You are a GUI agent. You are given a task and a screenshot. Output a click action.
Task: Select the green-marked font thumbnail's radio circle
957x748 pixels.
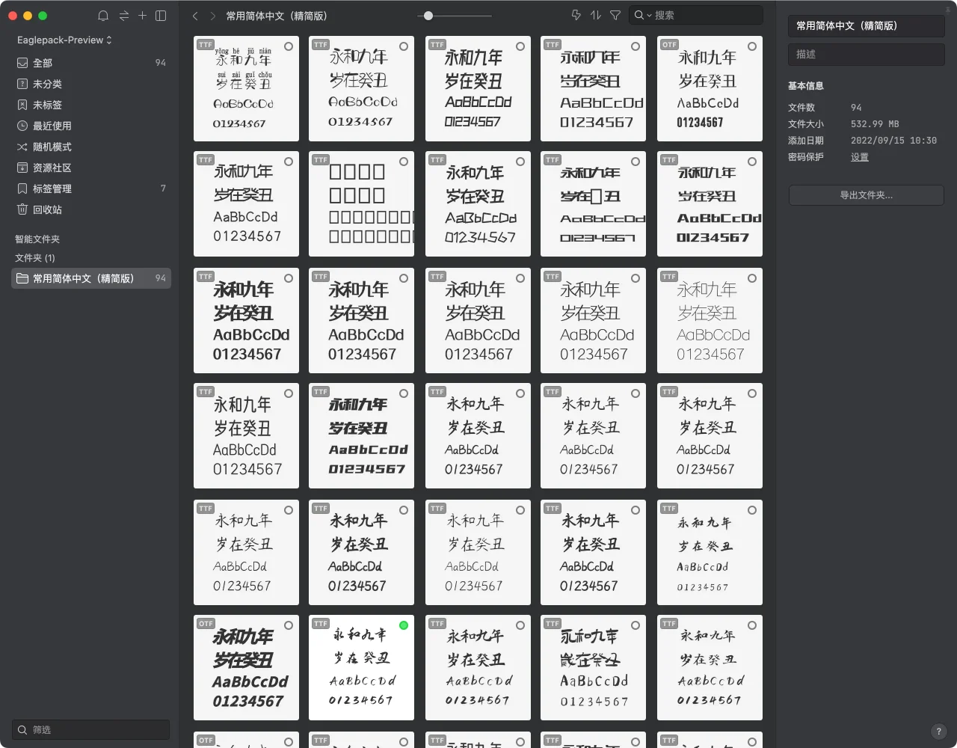click(x=404, y=625)
